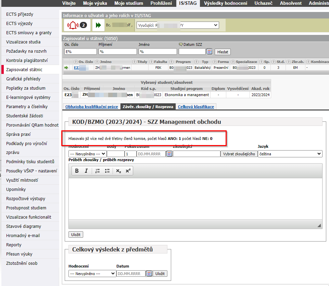Toggle bold formatting in editor
This screenshot has width=329, height=286.
[77, 171]
